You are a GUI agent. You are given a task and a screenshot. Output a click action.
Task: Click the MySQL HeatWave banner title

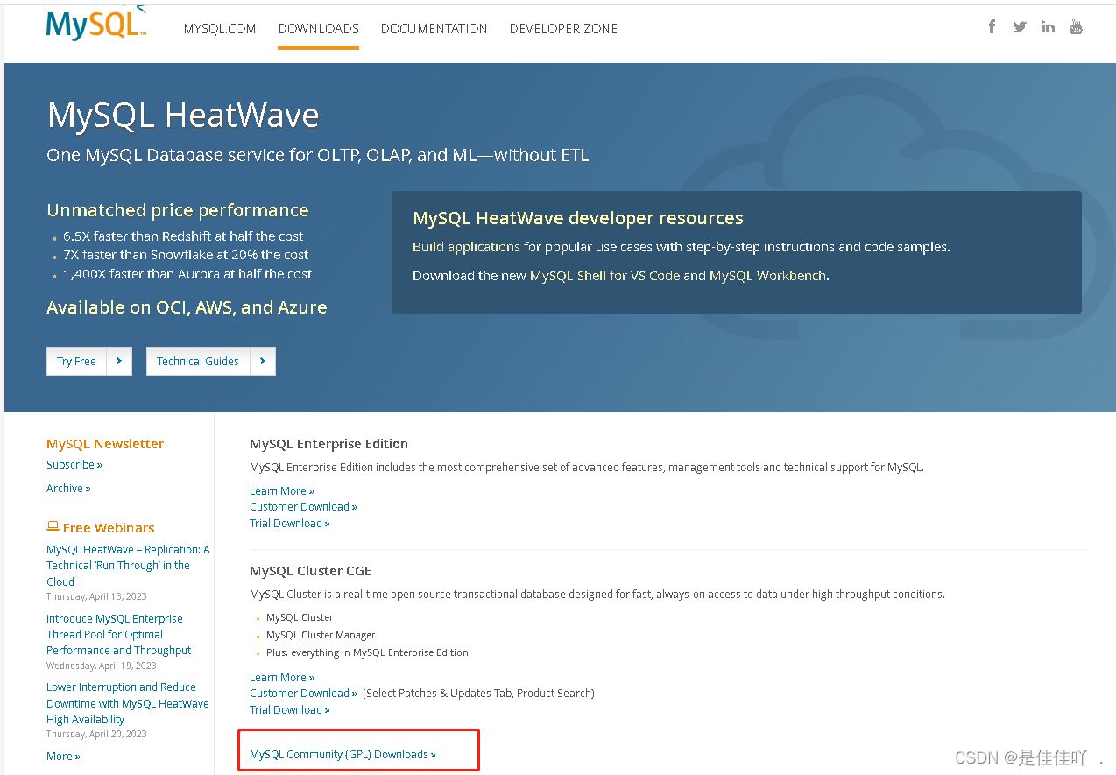(x=183, y=116)
